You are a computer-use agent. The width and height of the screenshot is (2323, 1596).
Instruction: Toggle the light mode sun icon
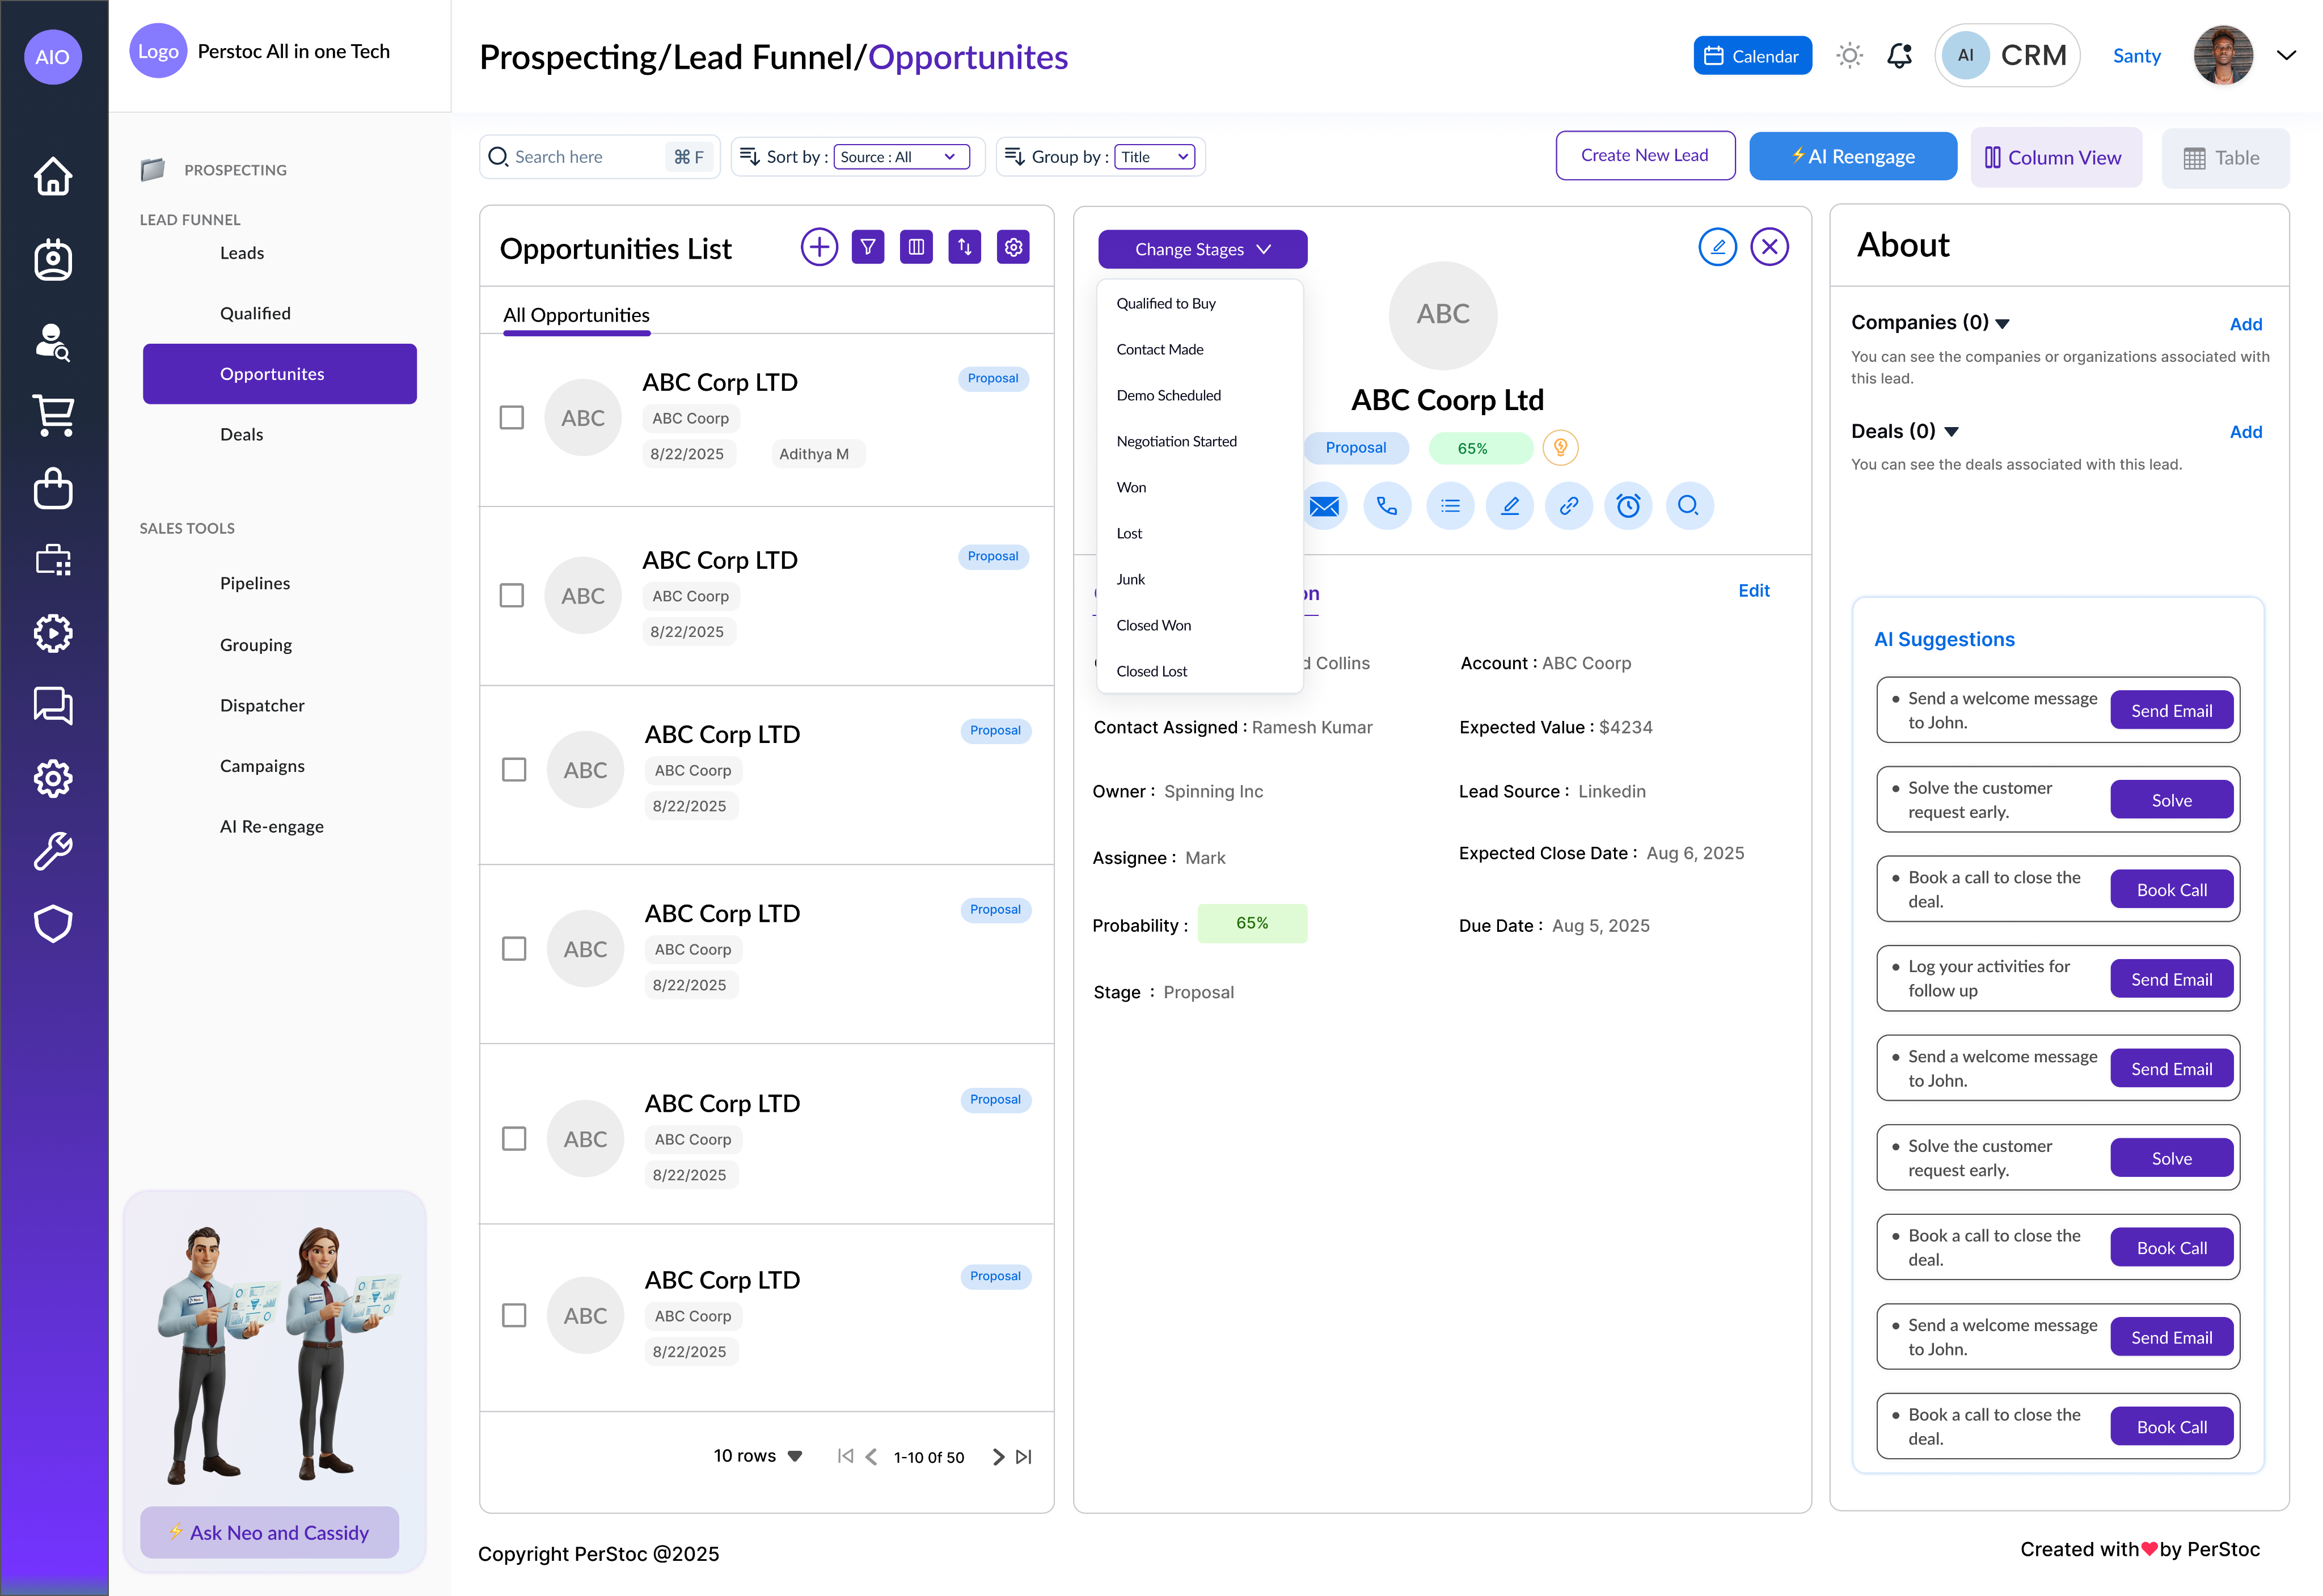point(1849,56)
